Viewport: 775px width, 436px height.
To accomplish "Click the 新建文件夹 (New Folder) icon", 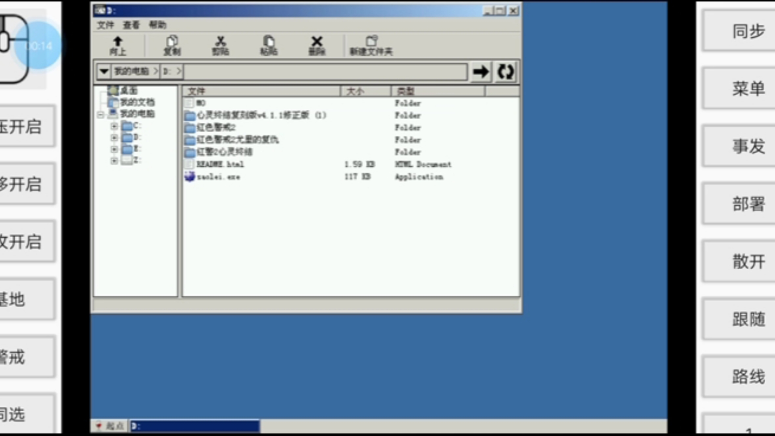I will pos(371,45).
